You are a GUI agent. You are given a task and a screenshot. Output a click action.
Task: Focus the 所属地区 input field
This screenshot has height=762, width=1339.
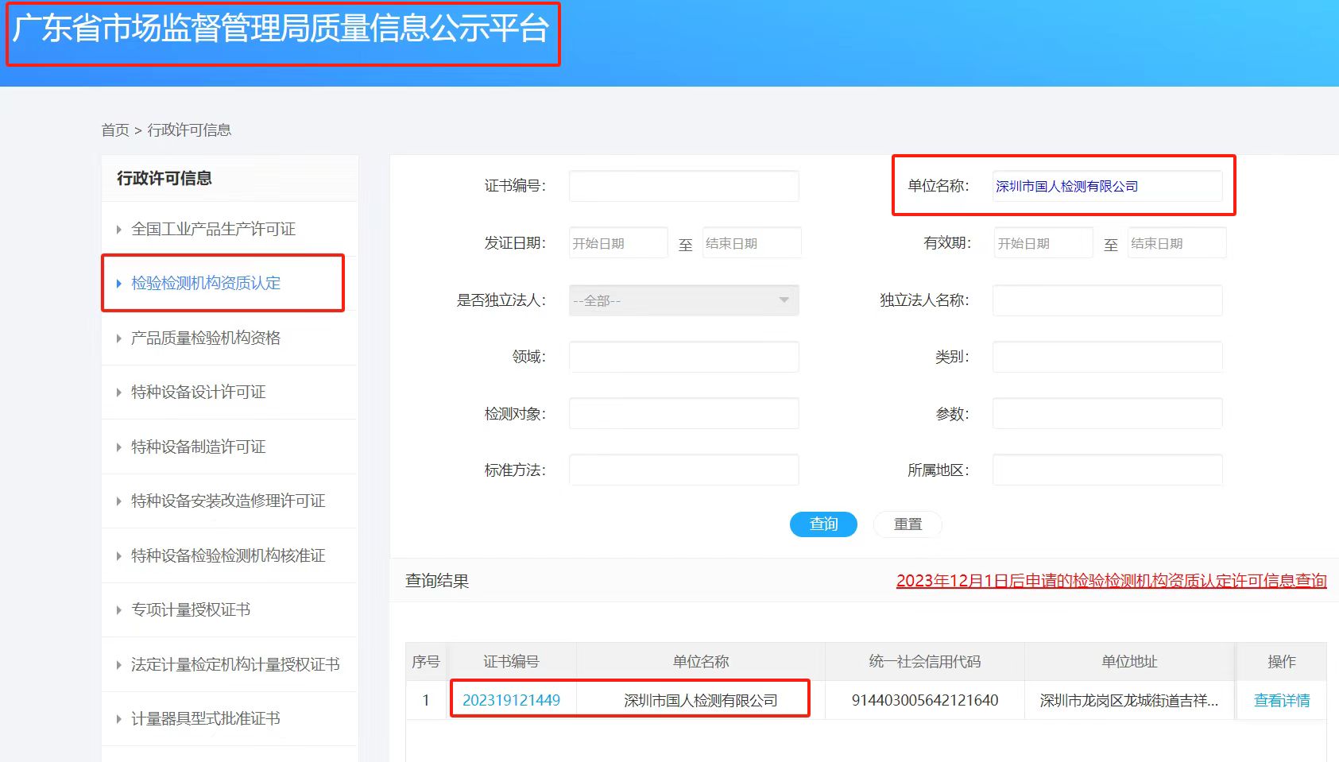pyautogui.click(x=1107, y=470)
